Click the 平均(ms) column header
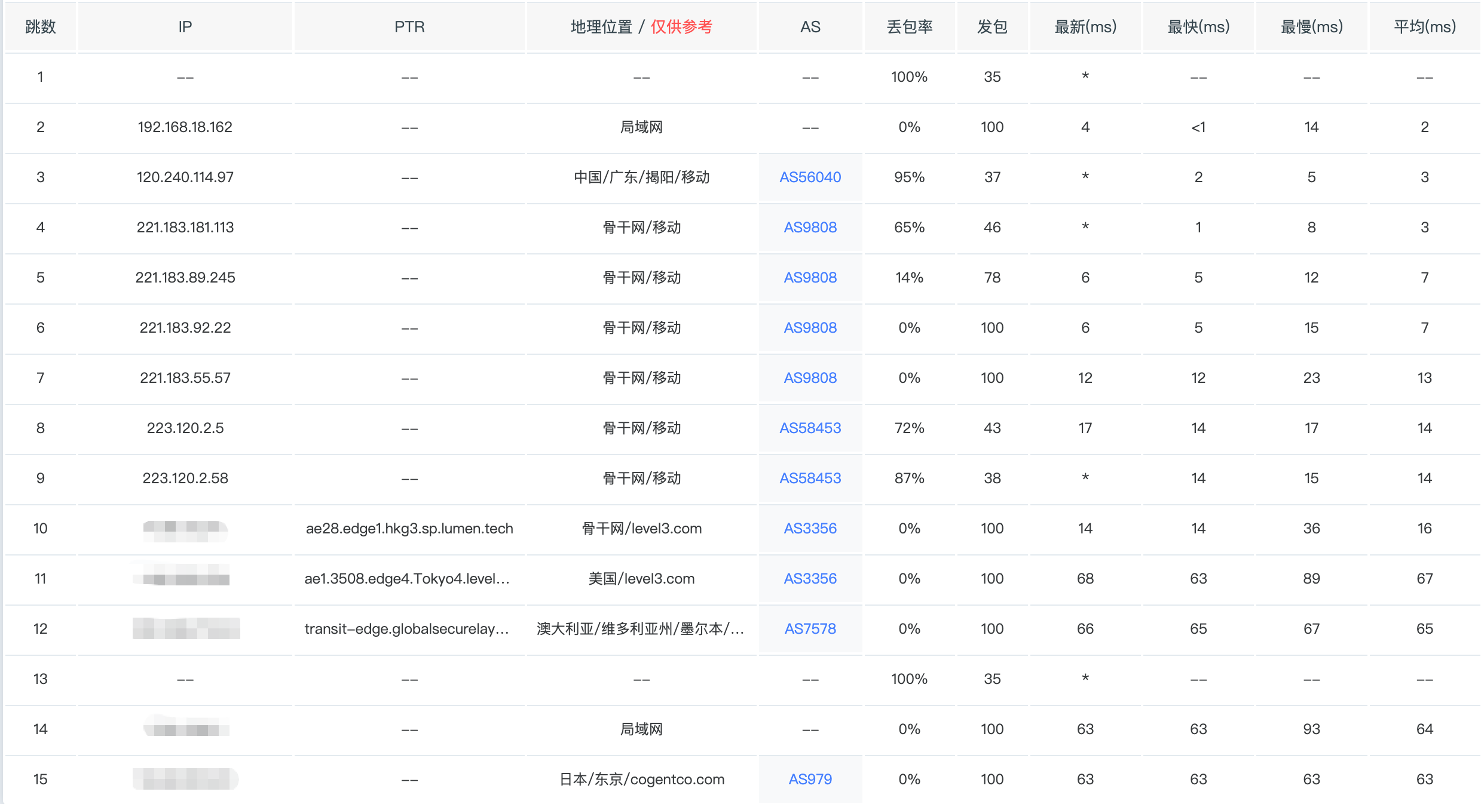The height and width of the screenshot is (804, 1481). 1424,27
